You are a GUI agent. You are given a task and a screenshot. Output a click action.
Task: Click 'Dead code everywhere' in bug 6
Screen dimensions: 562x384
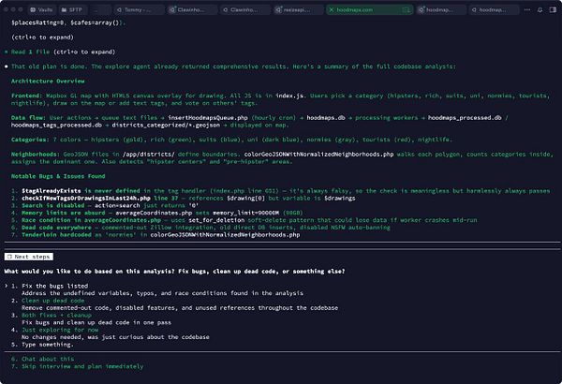click(56, 228)
